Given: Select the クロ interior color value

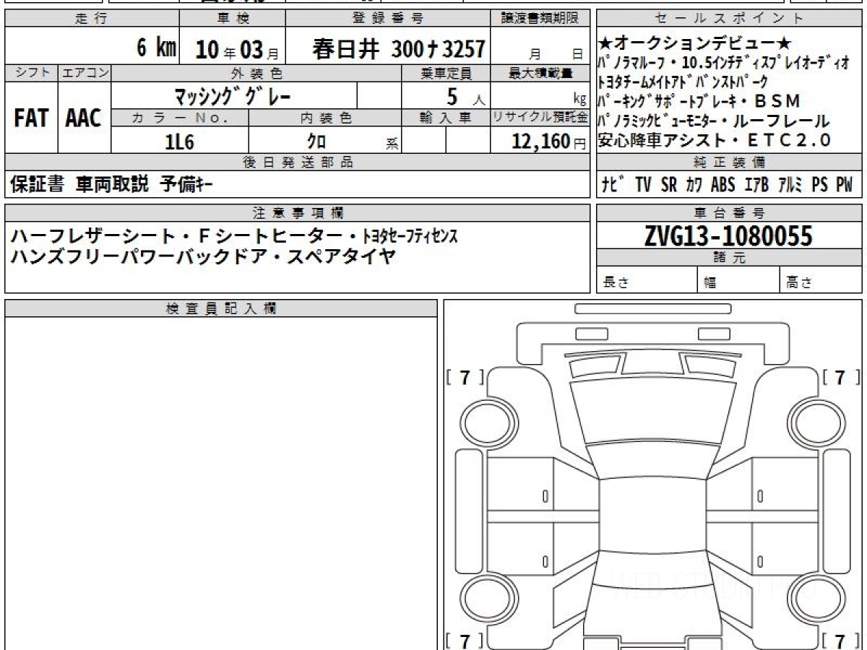Looking at the screenshot, I should coord(316,141).
